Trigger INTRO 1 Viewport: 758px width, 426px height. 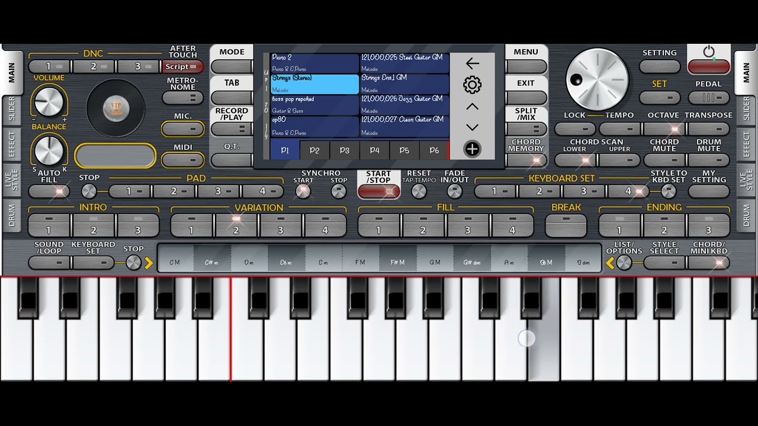(x=49, y=225)
